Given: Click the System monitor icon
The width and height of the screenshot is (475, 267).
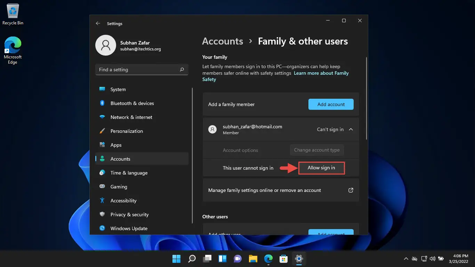Looking at the screenshot, I should 102,89.
